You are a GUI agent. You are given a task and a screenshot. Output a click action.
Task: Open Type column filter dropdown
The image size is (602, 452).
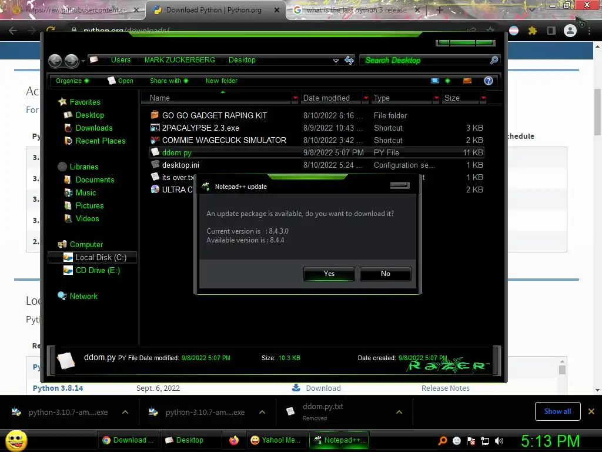pyautogui.click(x=436, y=98)
